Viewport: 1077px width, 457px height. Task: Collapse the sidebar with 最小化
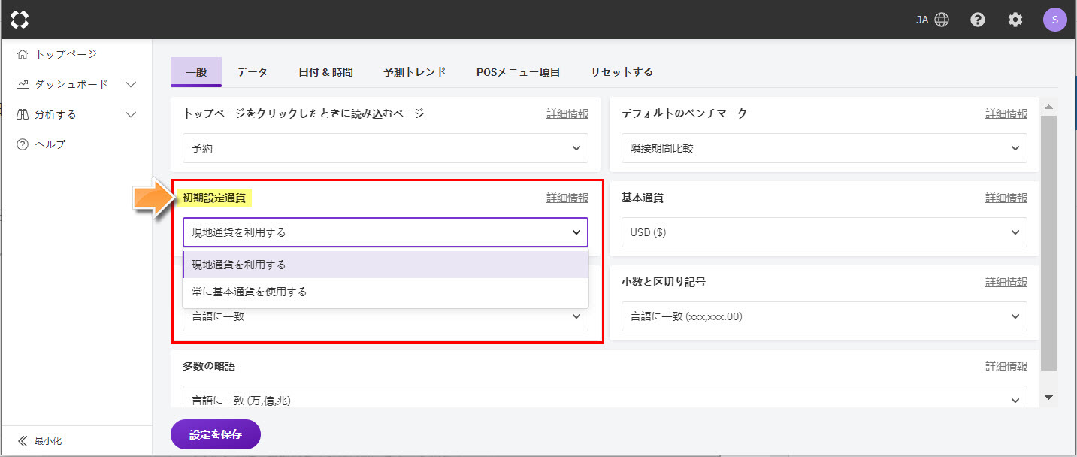(48, 441)
